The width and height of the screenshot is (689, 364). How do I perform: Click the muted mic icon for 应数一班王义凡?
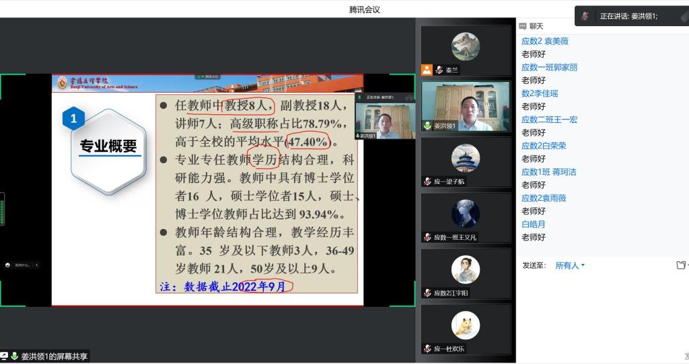click(x=427, y=237)
